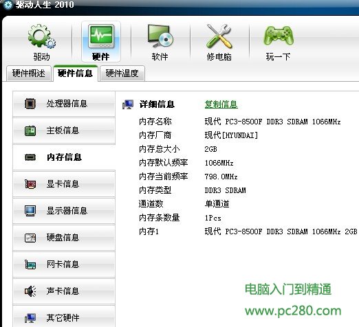Click the 驱动人生 2010 title text
This screenshot has height=327, width=359.
coord(45,5)
